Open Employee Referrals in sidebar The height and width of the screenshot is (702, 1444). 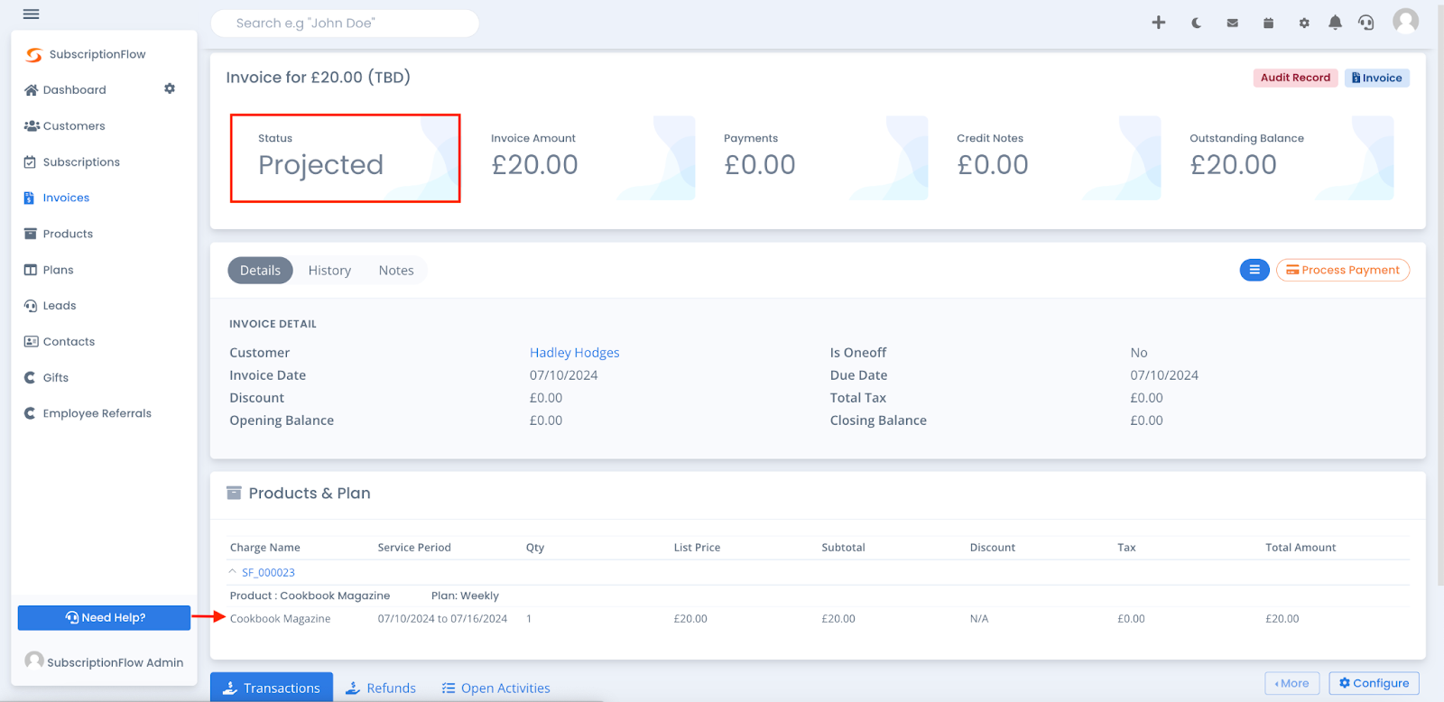(x=88, y=413)
